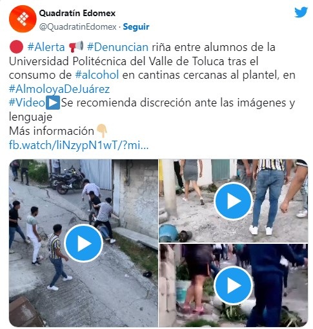Open the motorcycle street scene thumbnail
The height and width of the screenshot is (329, 313).
click(x=83, y=243)
